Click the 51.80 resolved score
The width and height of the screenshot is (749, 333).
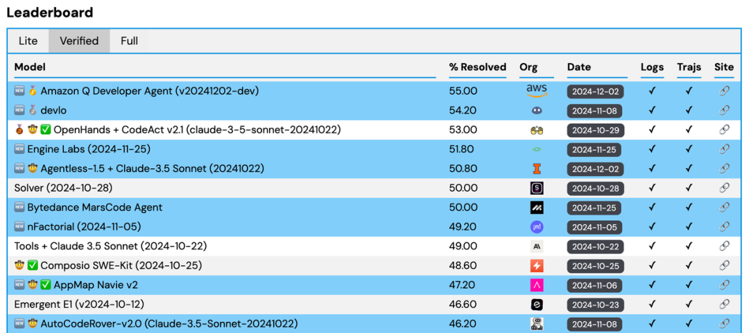(461, 150)
